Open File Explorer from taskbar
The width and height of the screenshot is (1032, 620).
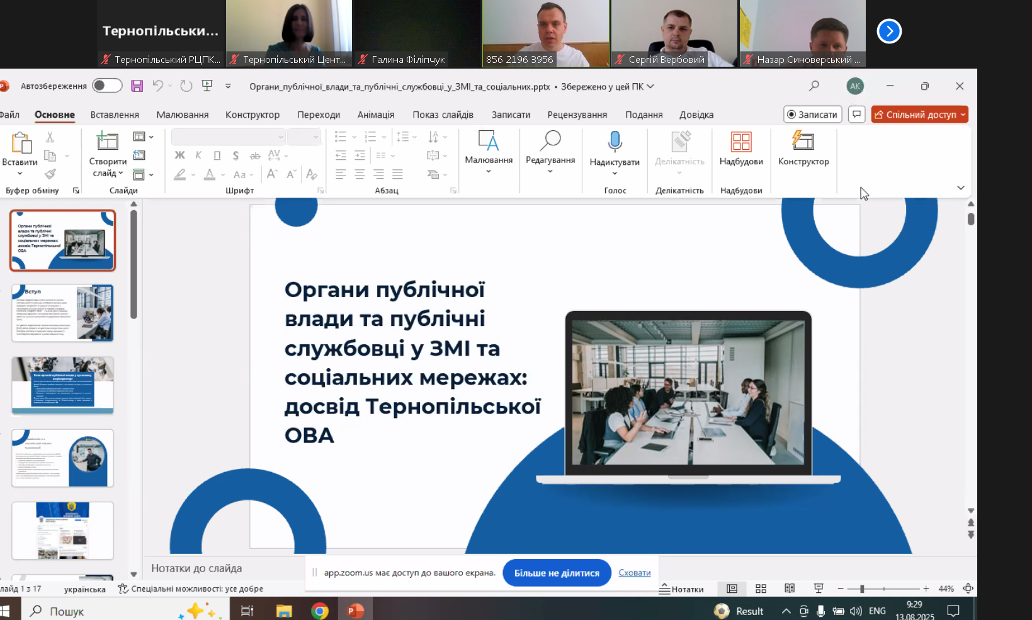pyautogui.click(x=284, y=611)
